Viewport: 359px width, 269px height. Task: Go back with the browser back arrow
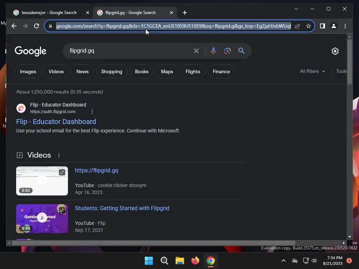point(14,26)
